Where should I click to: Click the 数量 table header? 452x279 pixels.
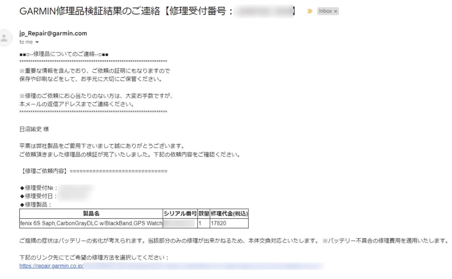(203, 214)
